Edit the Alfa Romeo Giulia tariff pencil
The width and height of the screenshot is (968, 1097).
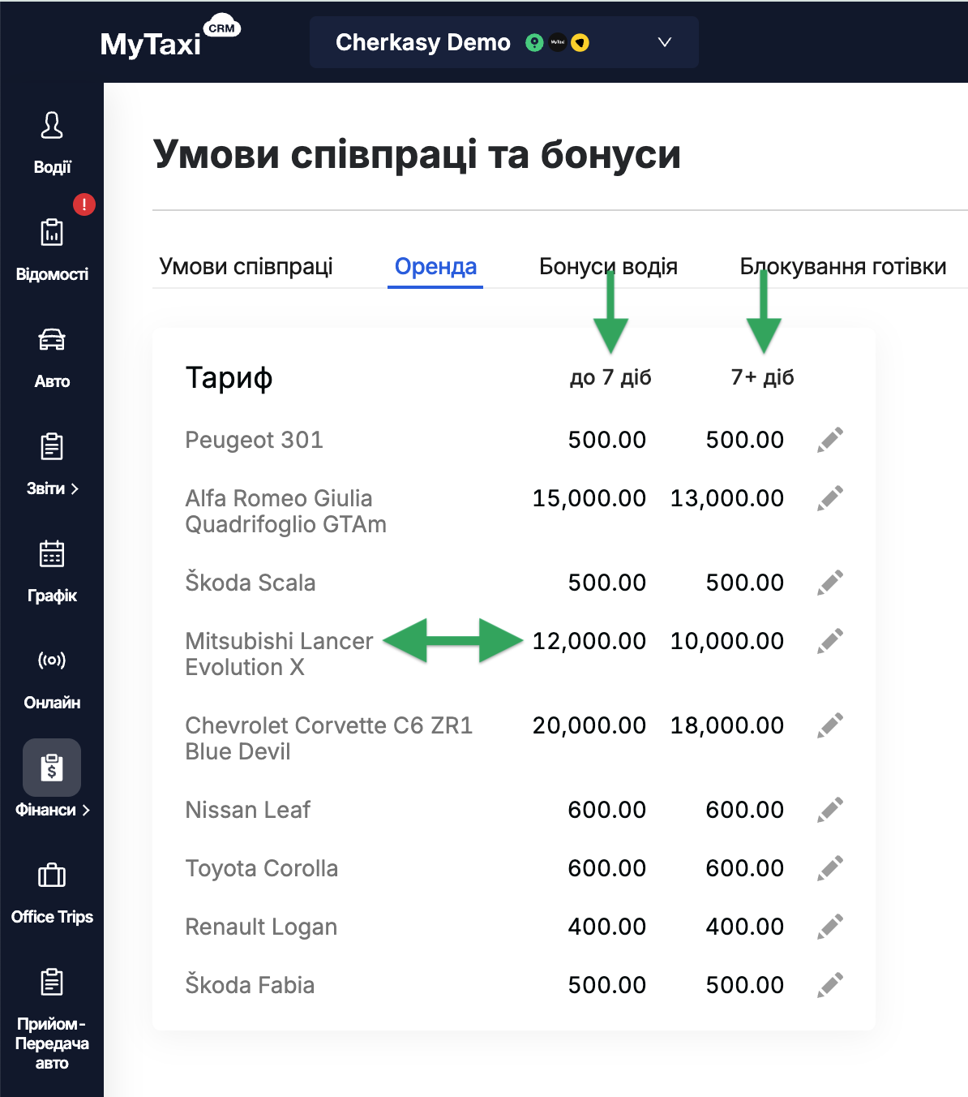(x=830, y=498)
